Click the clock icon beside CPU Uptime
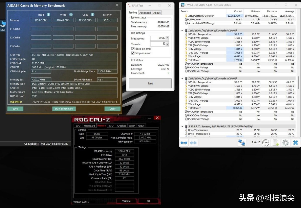Screen dimensions: 301x208 click(186, 19)
